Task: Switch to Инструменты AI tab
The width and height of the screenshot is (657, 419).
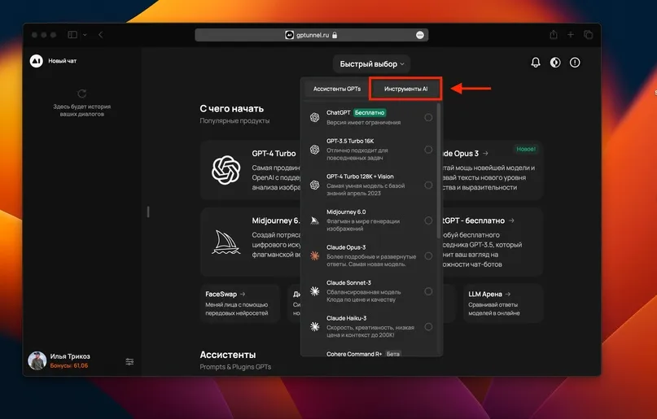Action: (405, 89)
